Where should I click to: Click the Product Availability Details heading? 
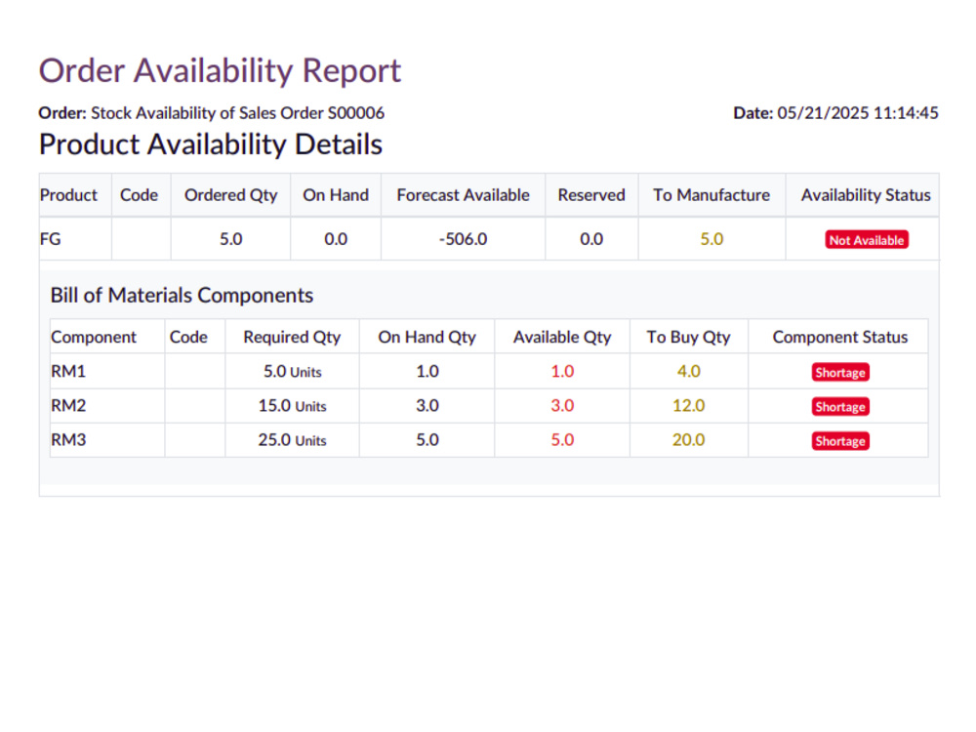pyautogui.click(x=211, y=144)
